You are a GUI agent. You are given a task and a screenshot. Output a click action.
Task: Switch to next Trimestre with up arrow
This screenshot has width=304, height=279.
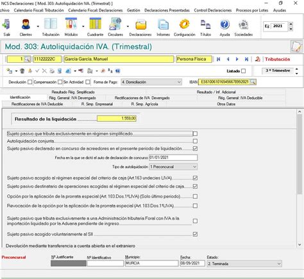(x=297, y=69)
